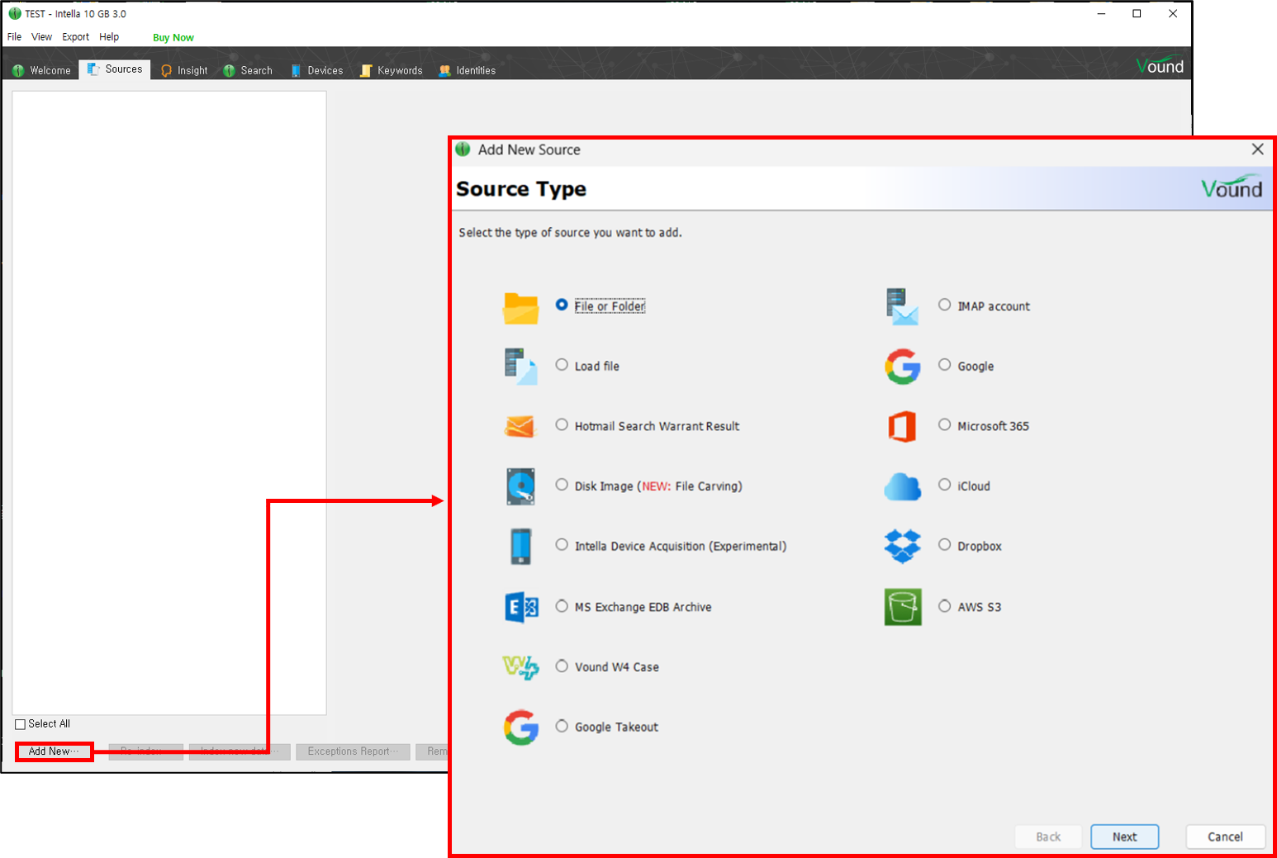
Task: Switch to the Welcome tab
Action: (41, 70)
